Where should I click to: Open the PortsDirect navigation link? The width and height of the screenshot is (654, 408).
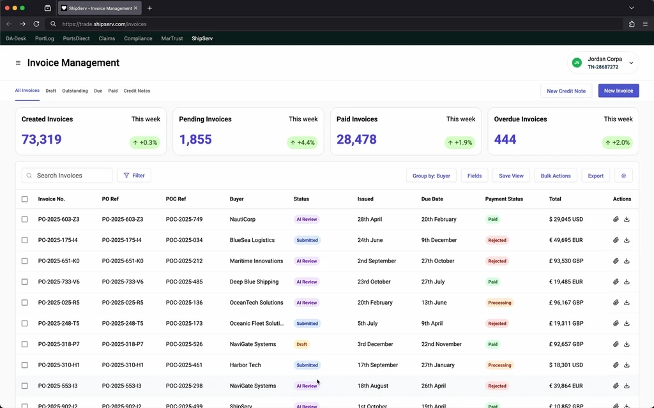click(77, 38)
